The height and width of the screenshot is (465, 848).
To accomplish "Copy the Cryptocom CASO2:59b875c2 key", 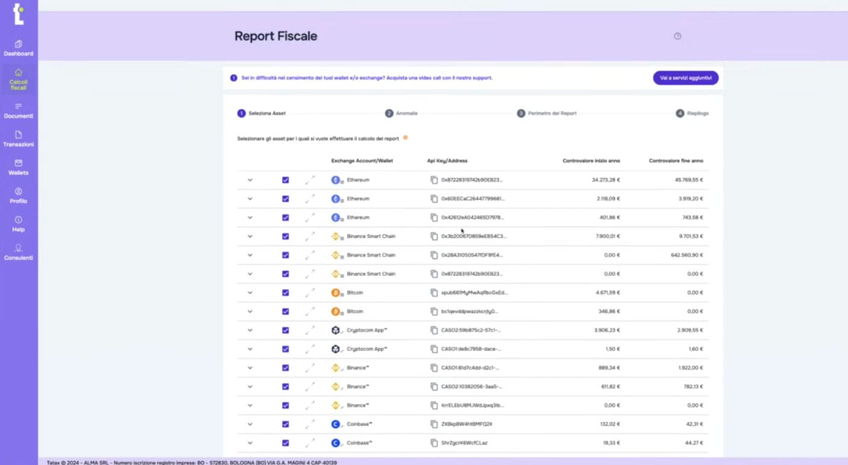I will [434, 330].
